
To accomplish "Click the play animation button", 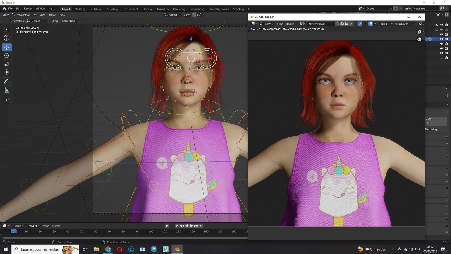I will pos(191,226).
